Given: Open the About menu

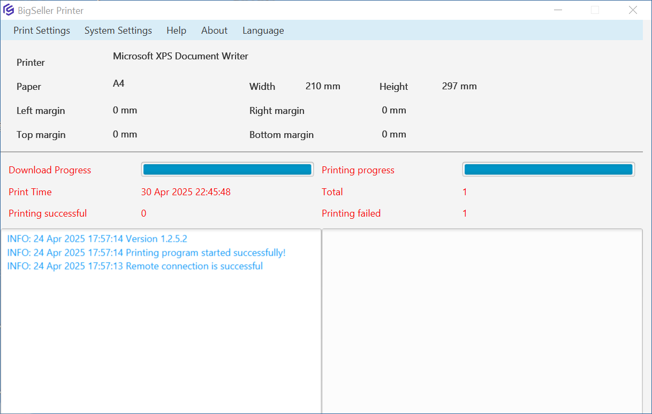Looking at the screenshot, I should coord(214,30).
